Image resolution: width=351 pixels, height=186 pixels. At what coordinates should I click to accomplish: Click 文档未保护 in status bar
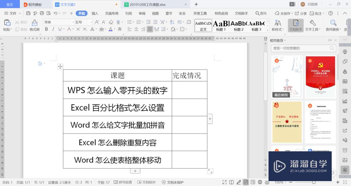[x=173, y=182]
